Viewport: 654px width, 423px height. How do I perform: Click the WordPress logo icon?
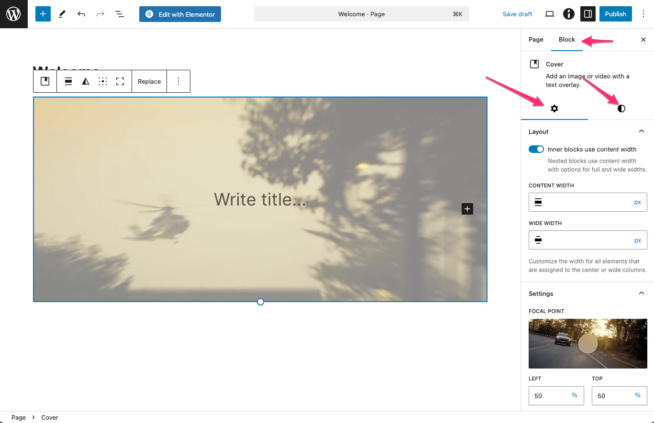pos(13,14)
